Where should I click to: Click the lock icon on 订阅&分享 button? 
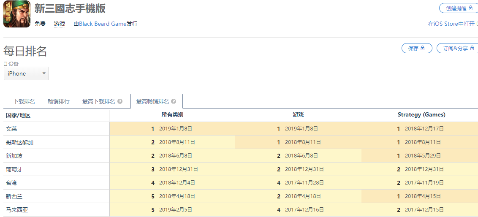coord(472,48)
